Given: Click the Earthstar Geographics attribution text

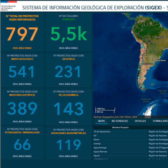Looking at the screenshot, I should point(115,117).
